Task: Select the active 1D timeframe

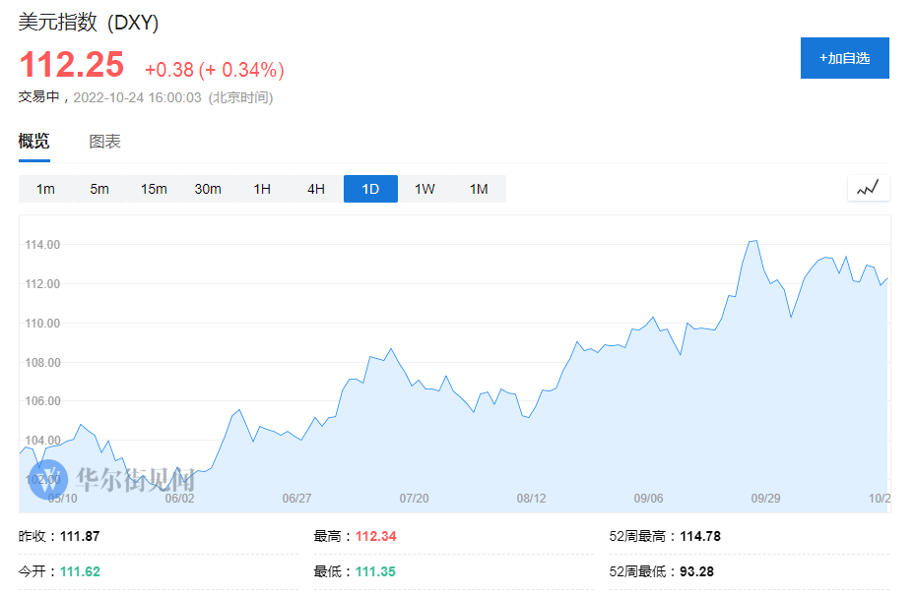Action: click(x=370, y=189)
